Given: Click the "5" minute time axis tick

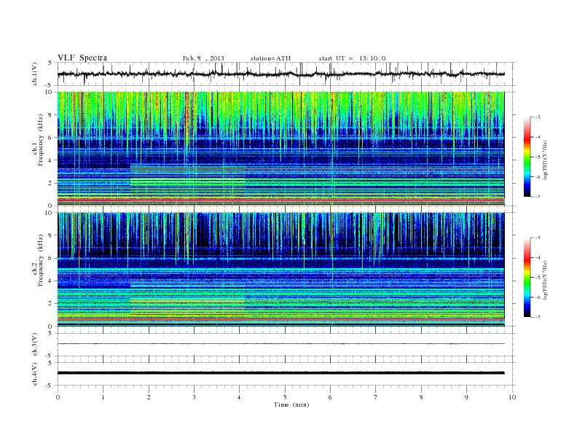Looking at the screenshot, I should [x=285, y=397].
